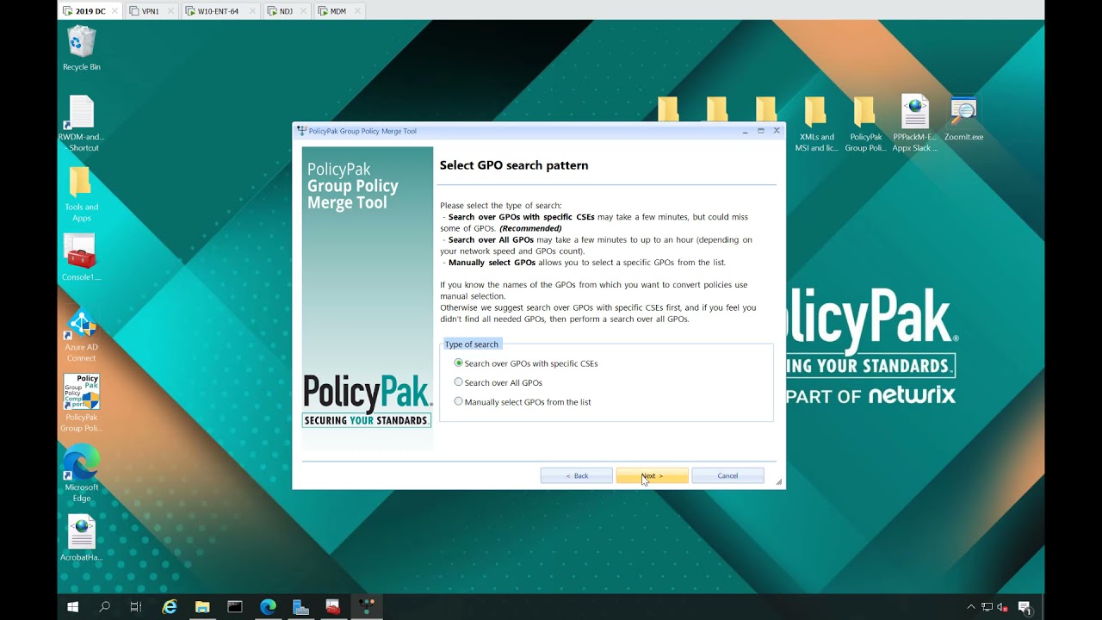
Task: Close the W10-ENT-64 tab
Action: click(251, 11)
